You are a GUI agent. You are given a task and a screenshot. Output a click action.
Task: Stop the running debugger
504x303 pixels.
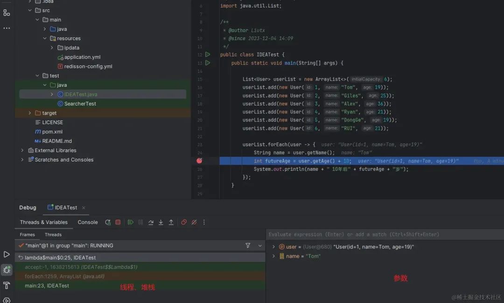click(x=118, y=222)
